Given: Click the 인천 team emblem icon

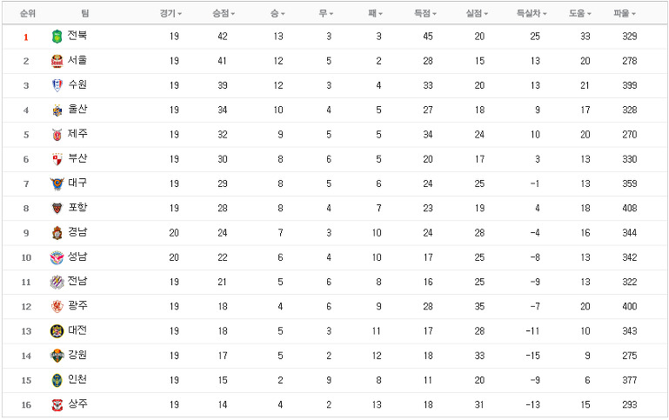Looking at the screenshot, I should point(57,380).
